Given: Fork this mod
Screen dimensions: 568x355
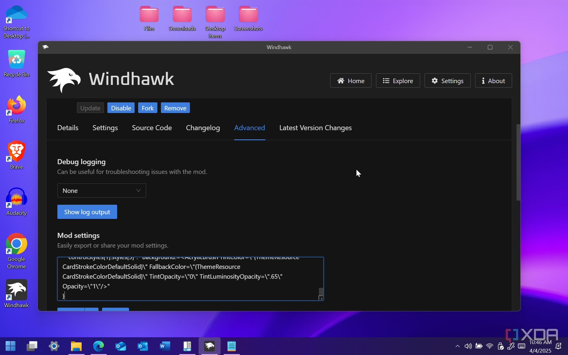Looking at the screenshot, I should 148,108.
